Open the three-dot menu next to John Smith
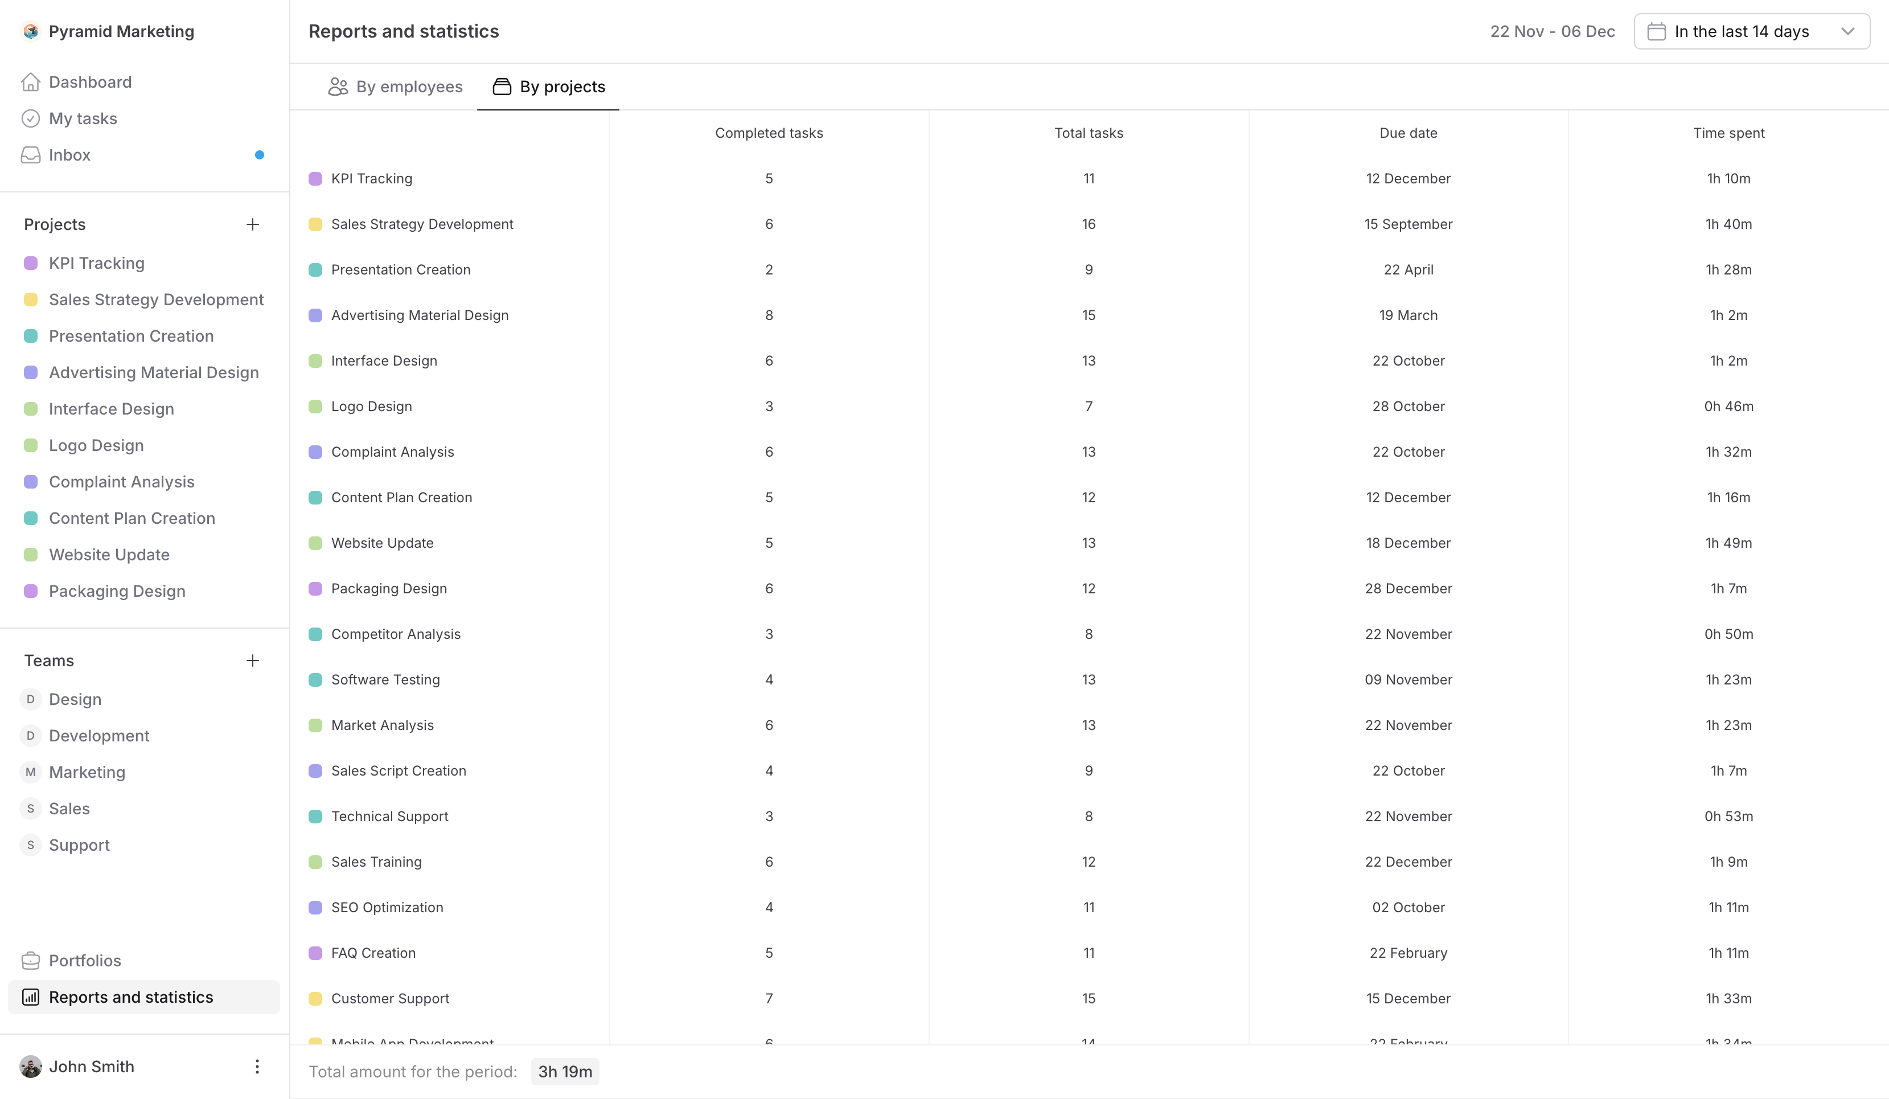 [257, 1066]
